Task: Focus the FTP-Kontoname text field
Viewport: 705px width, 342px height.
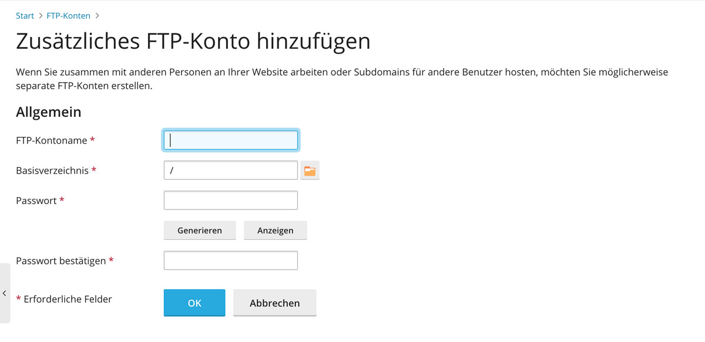Action: [x=230, y=140]
